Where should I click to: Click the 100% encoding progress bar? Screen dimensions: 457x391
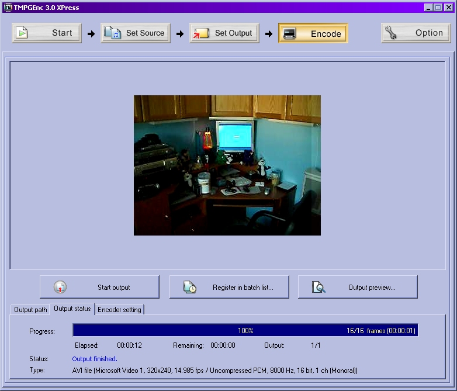[x=245, y=330]
